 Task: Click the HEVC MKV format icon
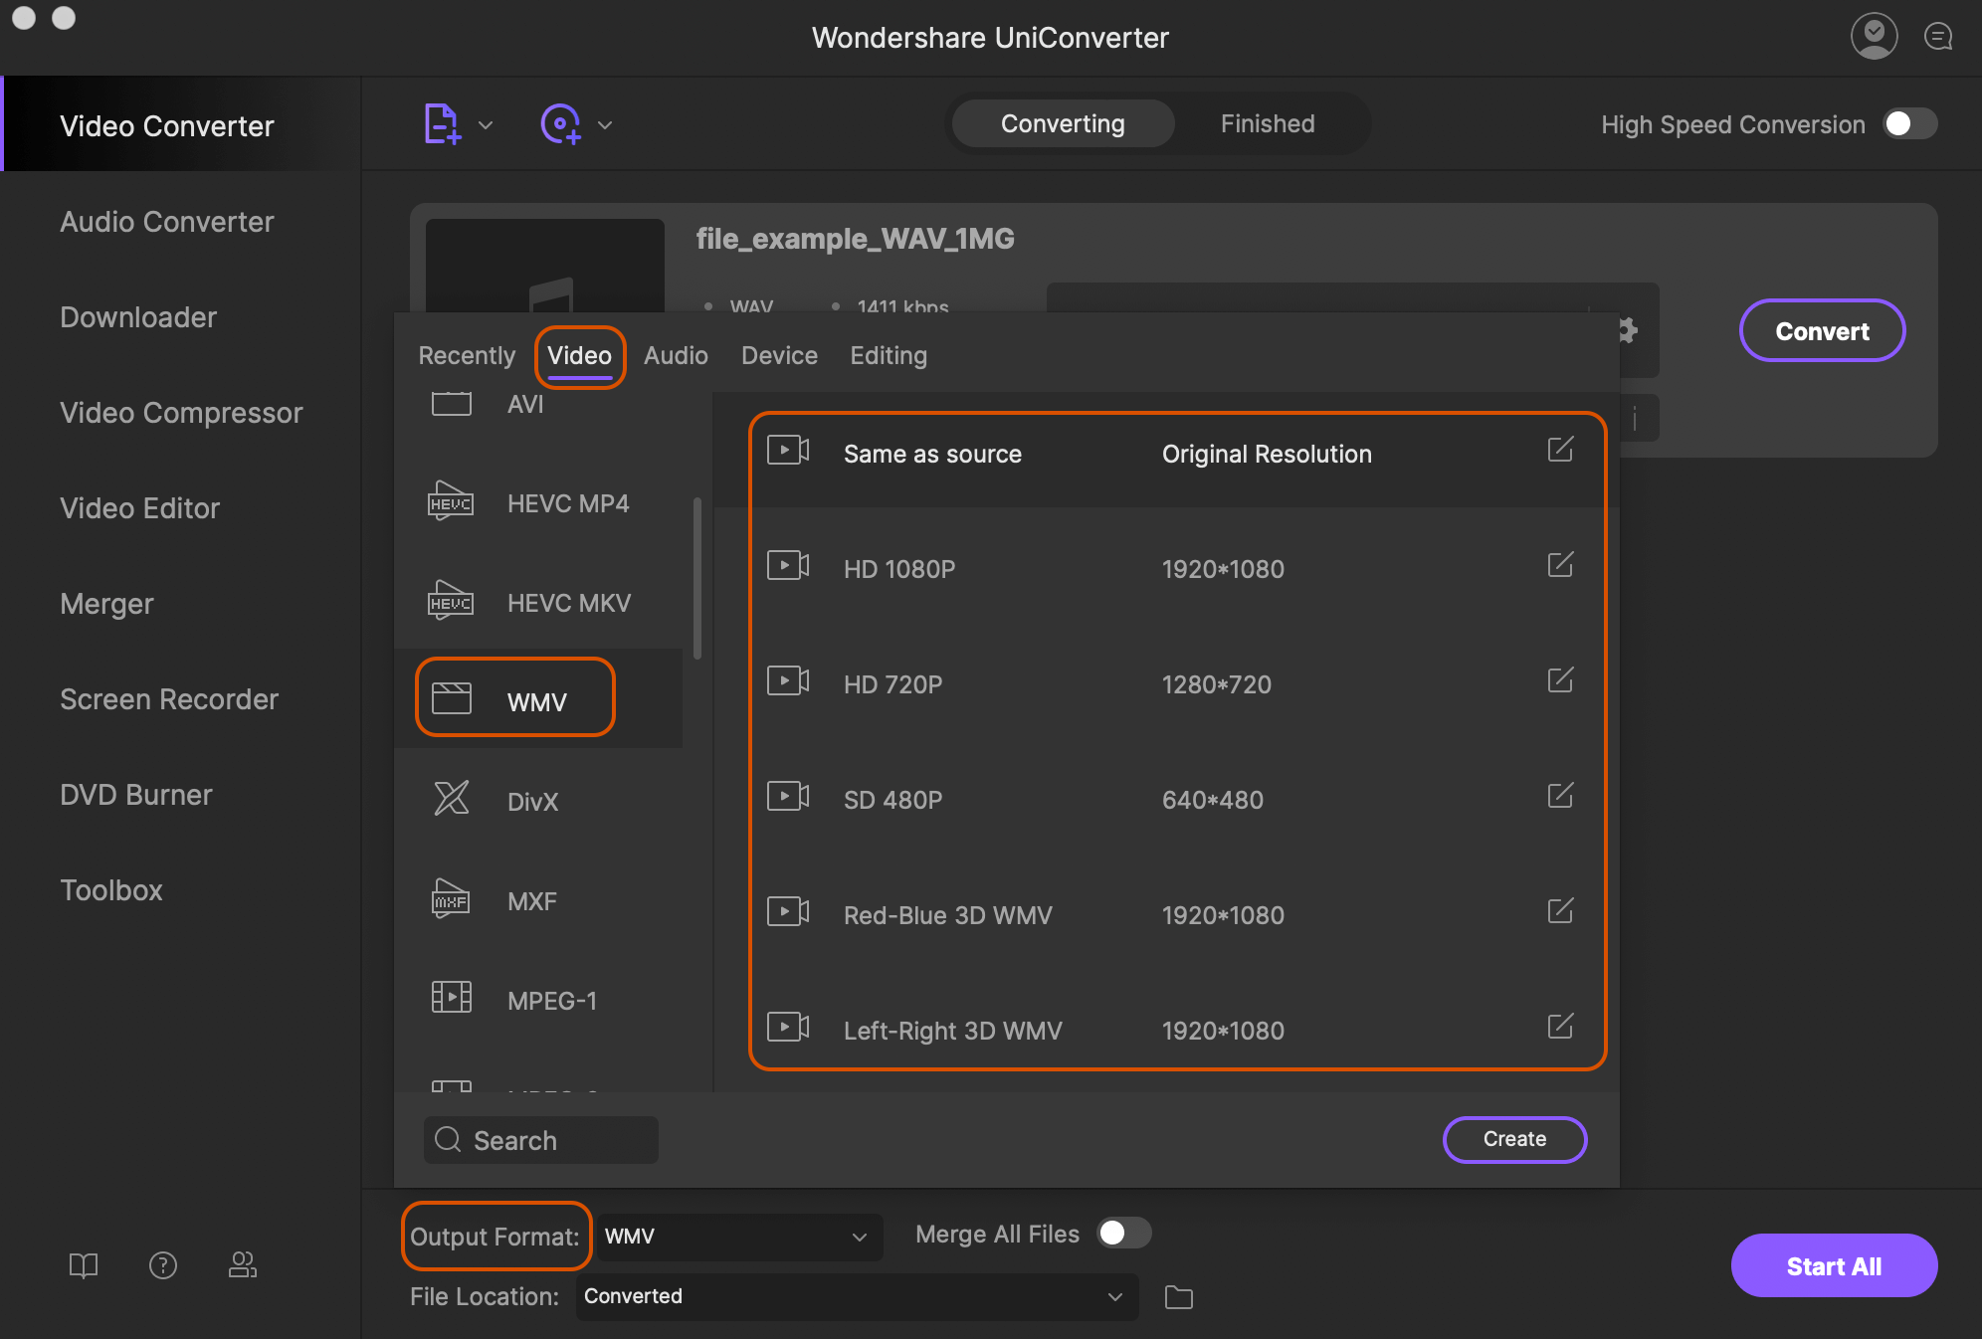tap(451, 601)
